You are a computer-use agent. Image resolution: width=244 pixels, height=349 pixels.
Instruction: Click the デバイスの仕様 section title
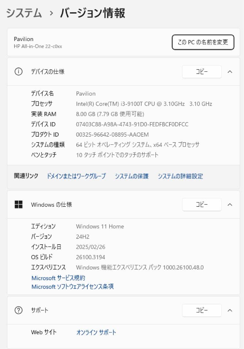point(47,72)
